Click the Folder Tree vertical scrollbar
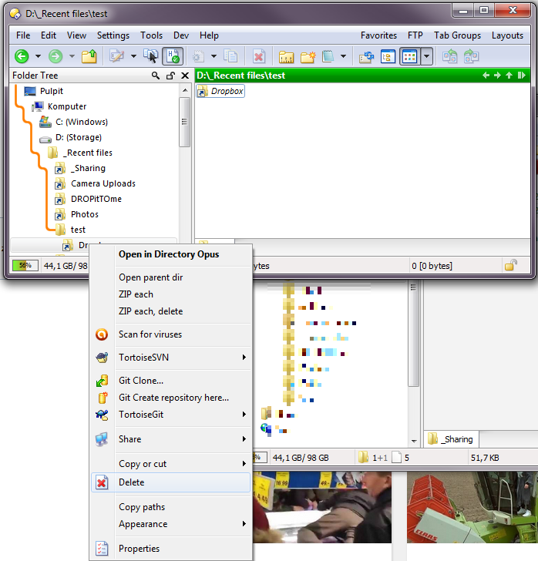The width and height of the screenshot is (538, 561). (185, 131)
